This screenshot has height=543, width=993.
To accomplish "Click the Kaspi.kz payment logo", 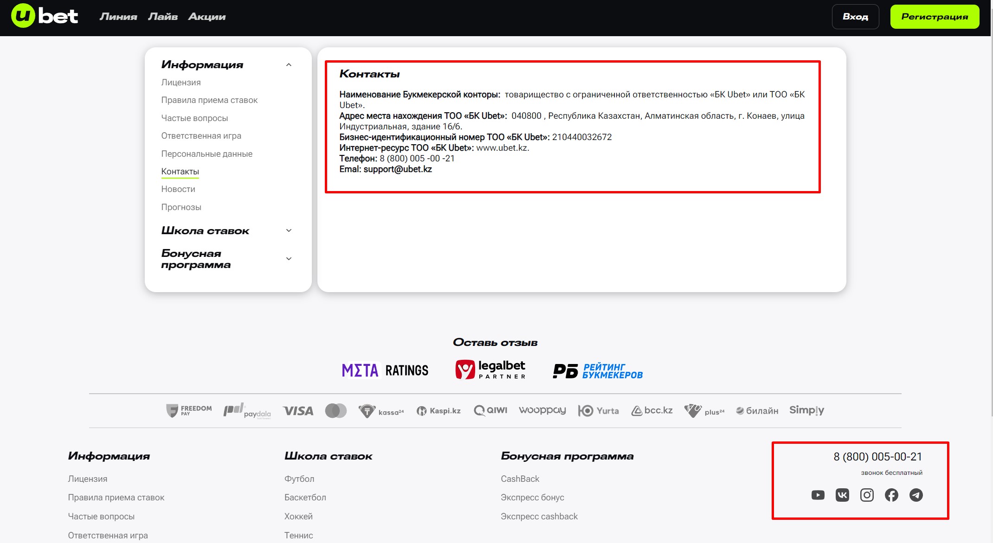I will (438, 411).
